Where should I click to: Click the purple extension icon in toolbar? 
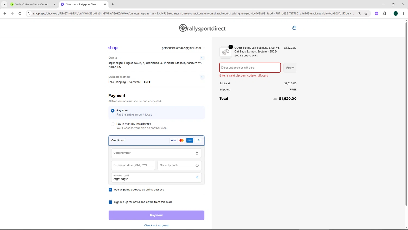(376, 13)
